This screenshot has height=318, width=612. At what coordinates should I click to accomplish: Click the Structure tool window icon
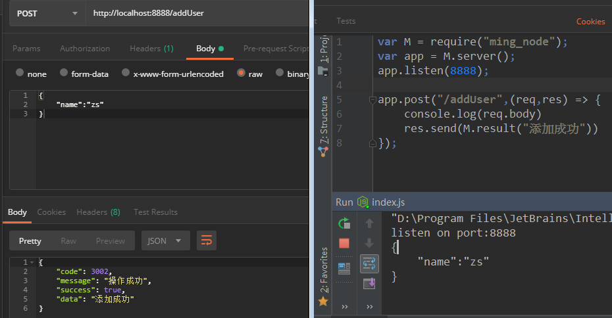tap(323, 152)
